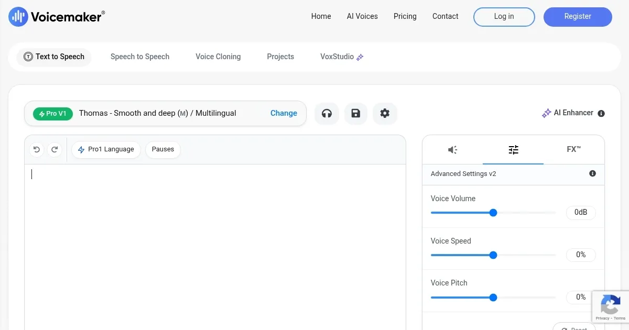Open the Pauses options menu
This screenshot has height=330, width=629.
[162, 149]
